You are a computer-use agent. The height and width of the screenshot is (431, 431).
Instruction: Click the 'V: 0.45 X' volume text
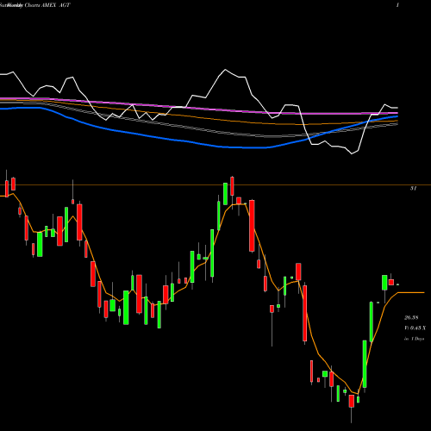(415, 328)
